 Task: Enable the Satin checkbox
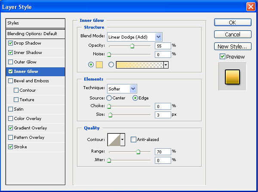click(10, 109)
